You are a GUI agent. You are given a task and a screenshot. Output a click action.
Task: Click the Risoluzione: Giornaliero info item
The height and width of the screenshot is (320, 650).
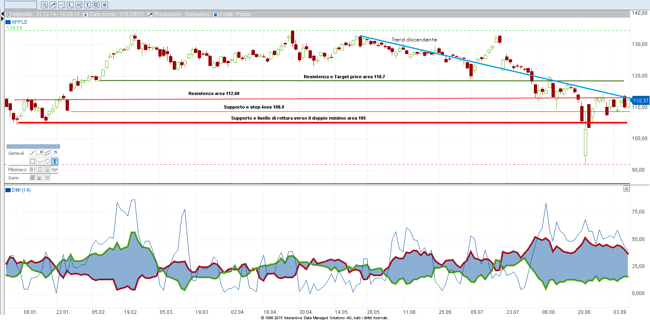click(x=179, y=14)
